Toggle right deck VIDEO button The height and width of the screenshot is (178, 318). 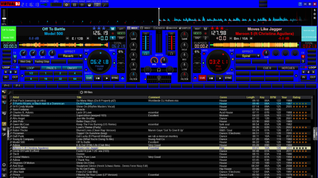[x=197, y=34]
